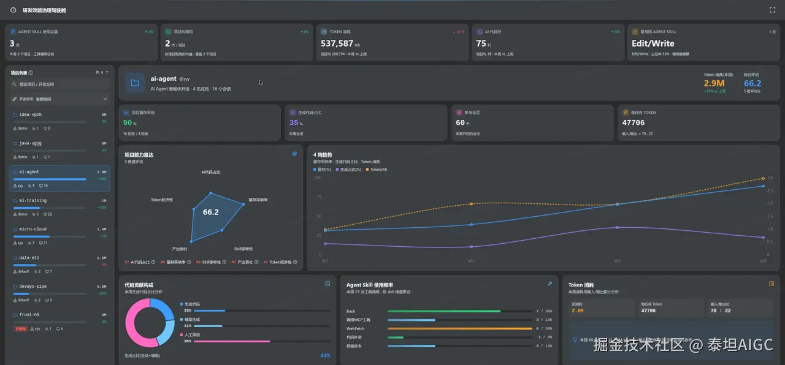Viewport: 785px width, 365px height.
Task: Click the 项目留存采纳 chart icon
Action: coord(126,113)
